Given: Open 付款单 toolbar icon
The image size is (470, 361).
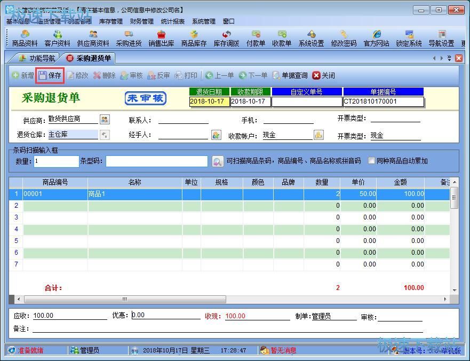Looking at the screenshot, I should pos(256,38).
